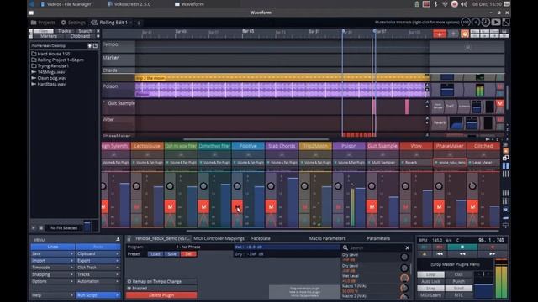Click the parameter Search field
The width and height of the screenshot is (538, 302).
(x=376, y=247)
